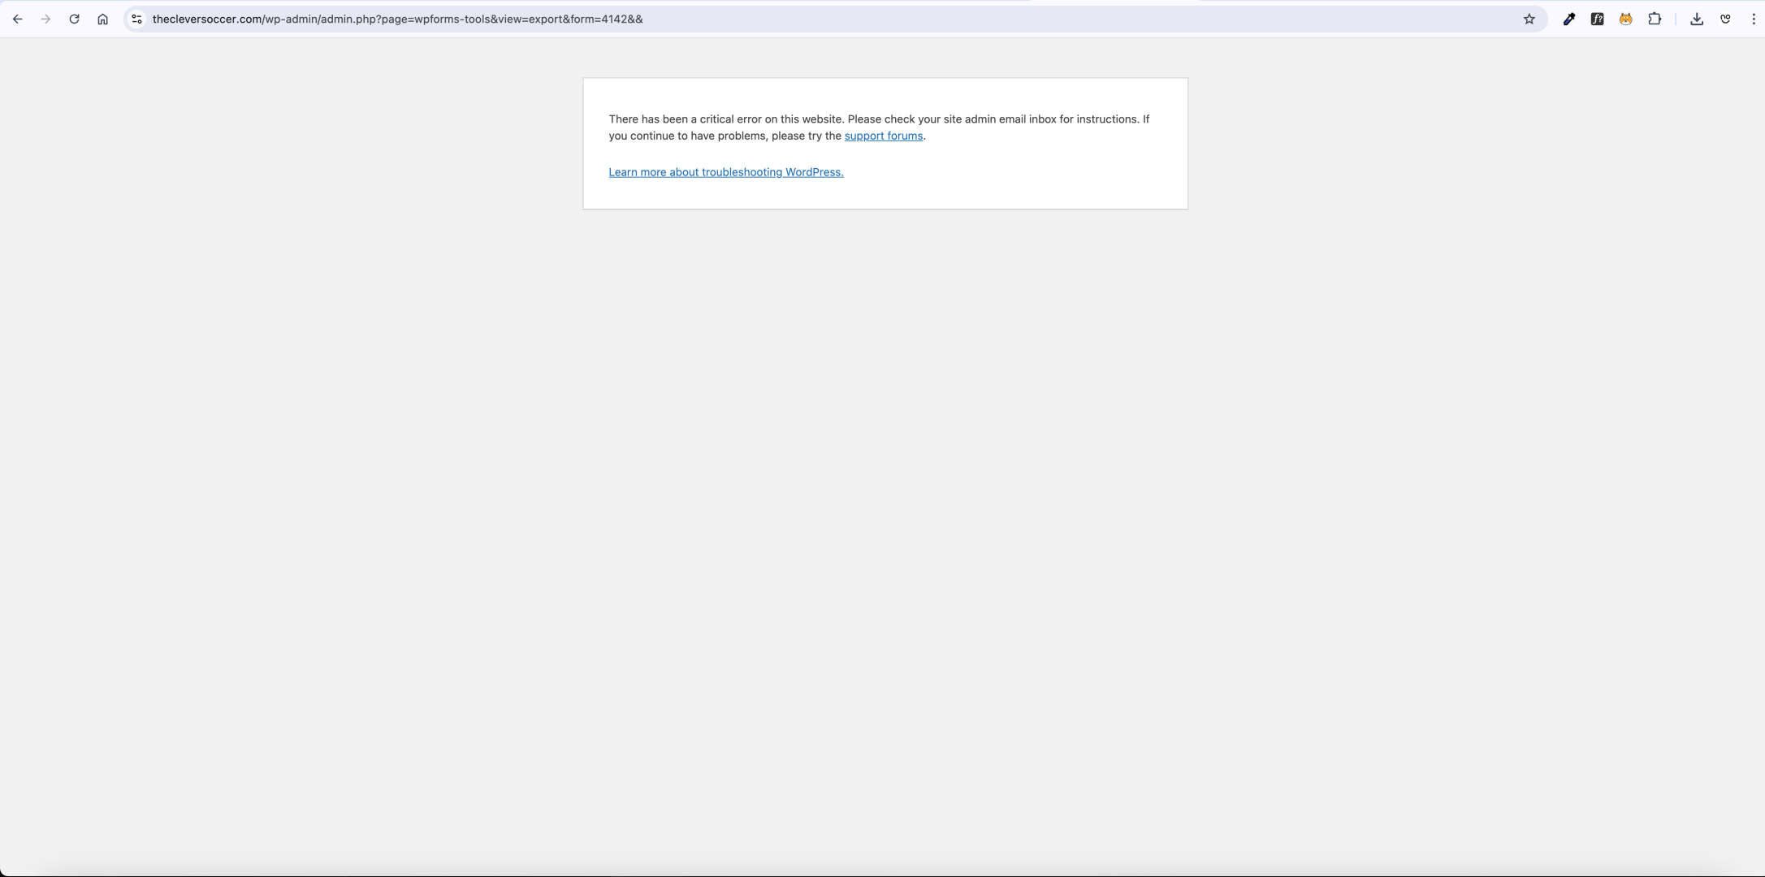The height and width of the screenshot is (877, 1765).
Task: View site information icon in address bar
Action: pos(136,19)
